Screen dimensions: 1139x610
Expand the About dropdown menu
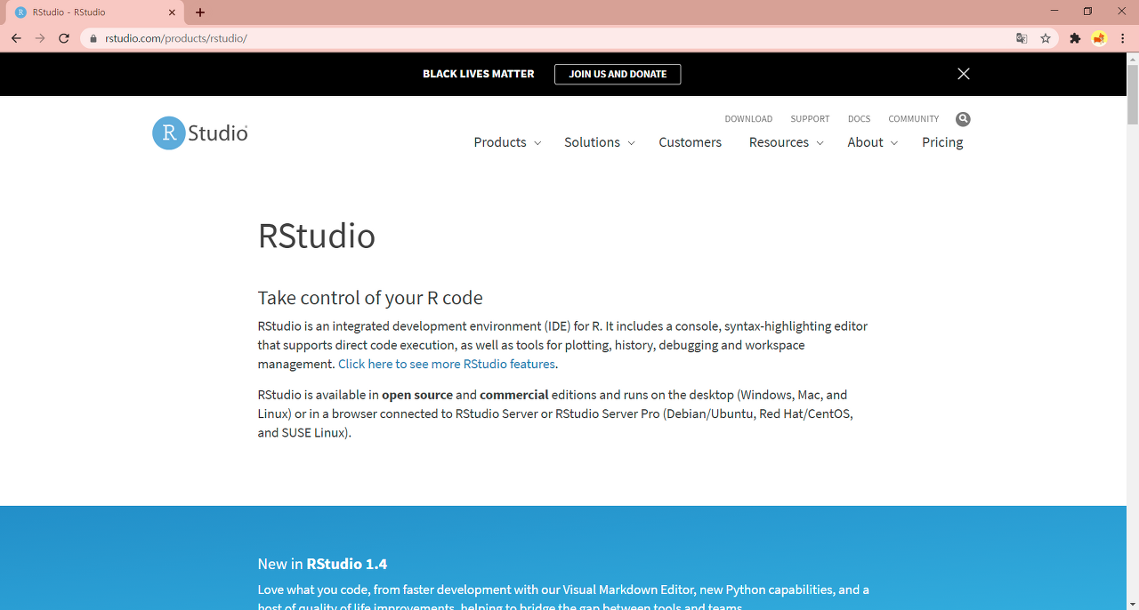pos(872,142)
